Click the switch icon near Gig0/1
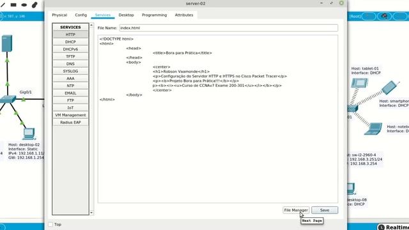Screen dimensions: 409x230 tap(8, 99)
